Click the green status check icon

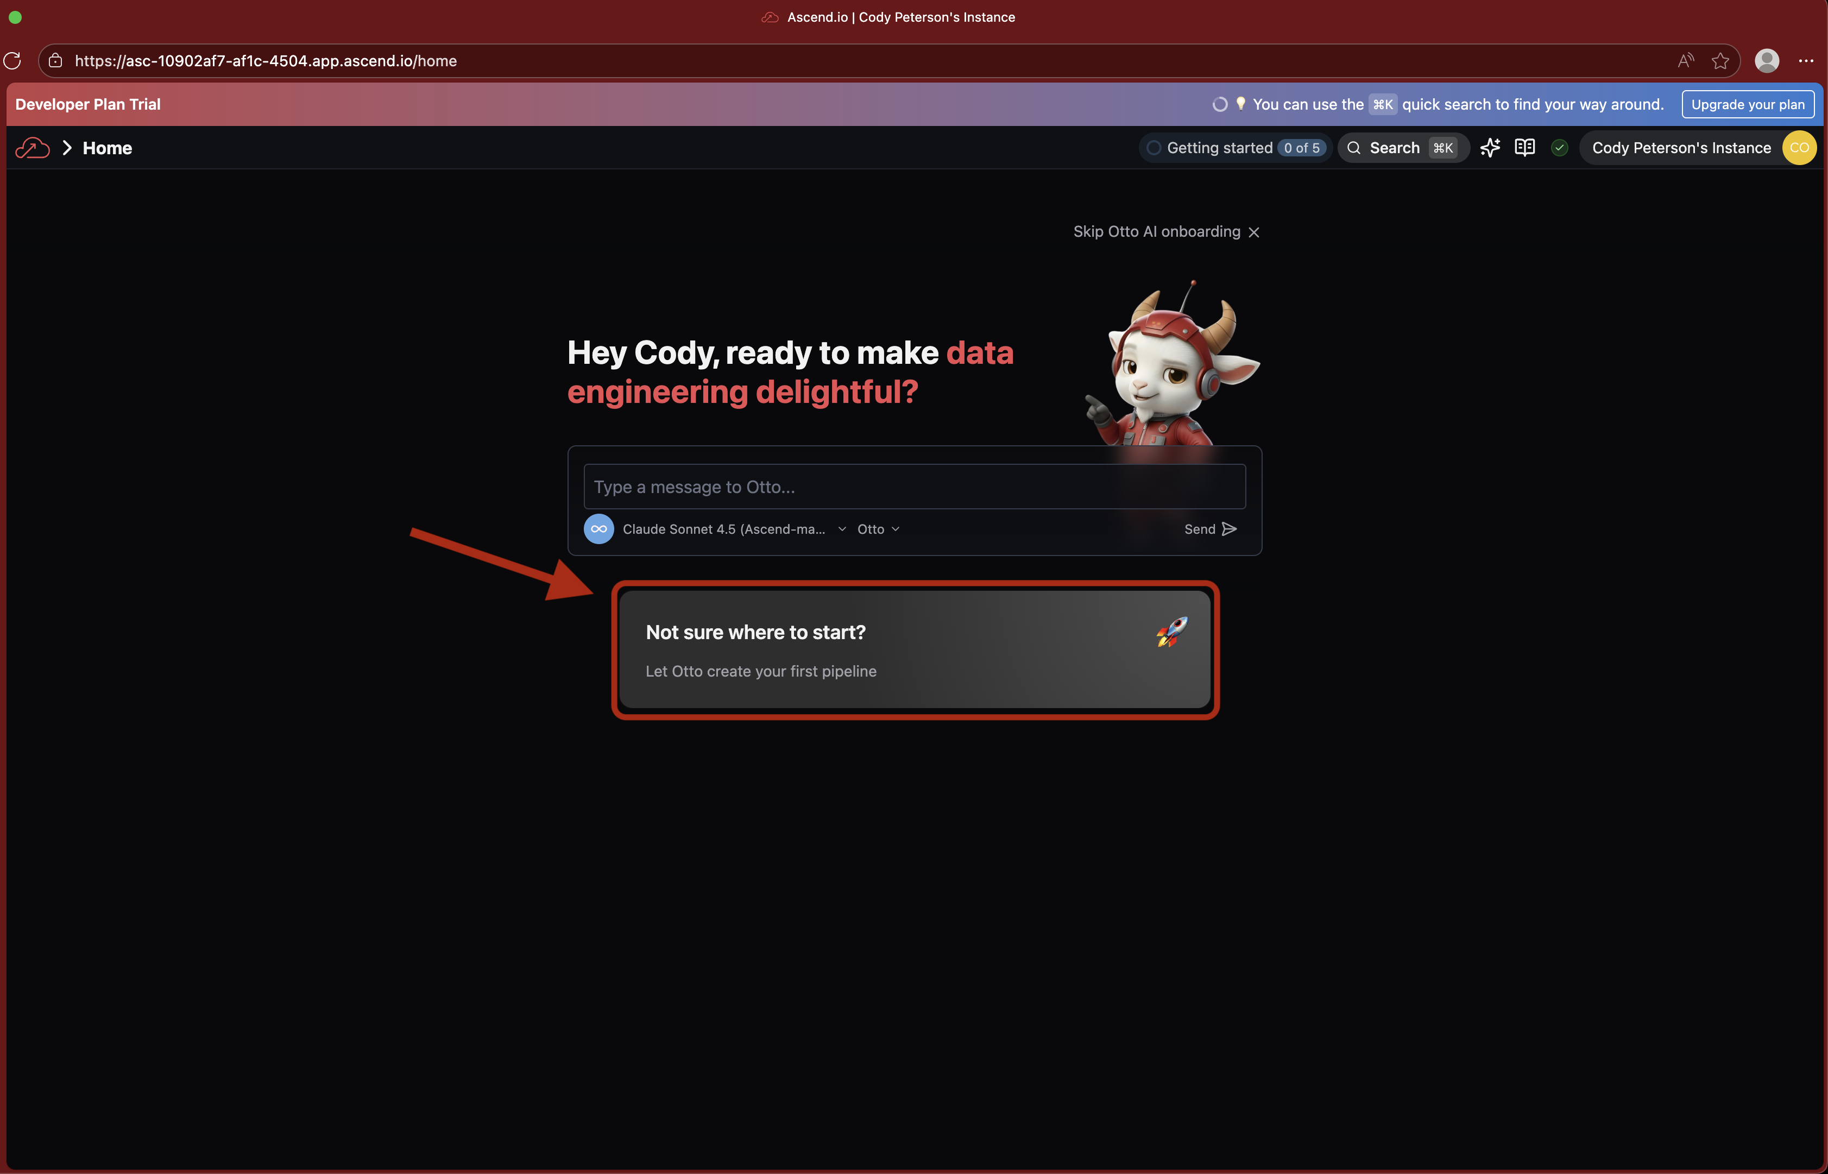[x=1560, y=148]
